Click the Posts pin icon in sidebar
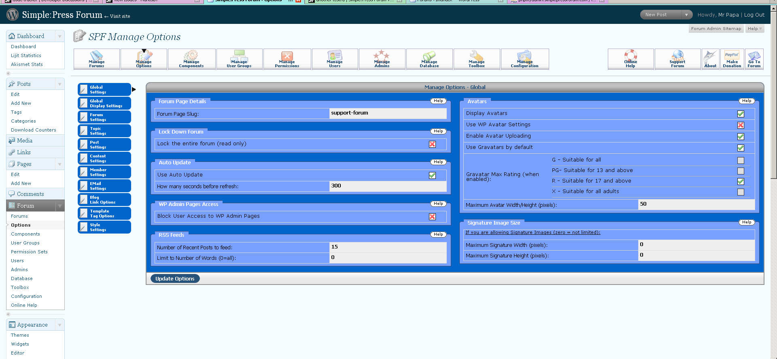 click(x=12, y=84)
